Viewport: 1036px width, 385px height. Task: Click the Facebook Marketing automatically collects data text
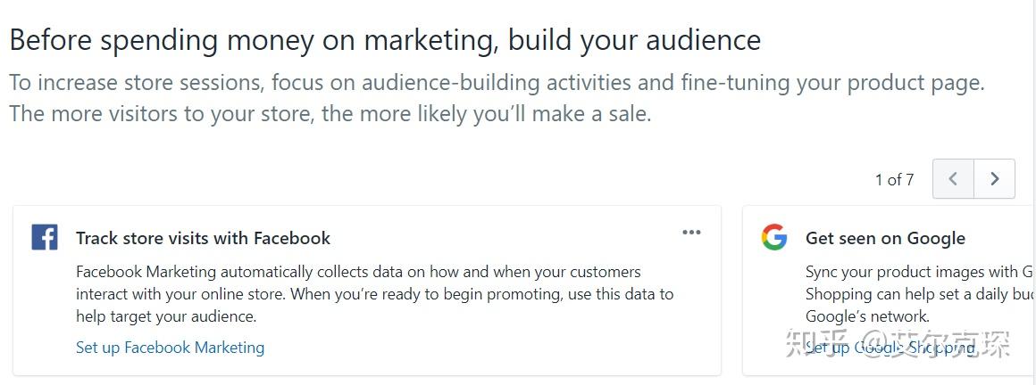(358, 272)
